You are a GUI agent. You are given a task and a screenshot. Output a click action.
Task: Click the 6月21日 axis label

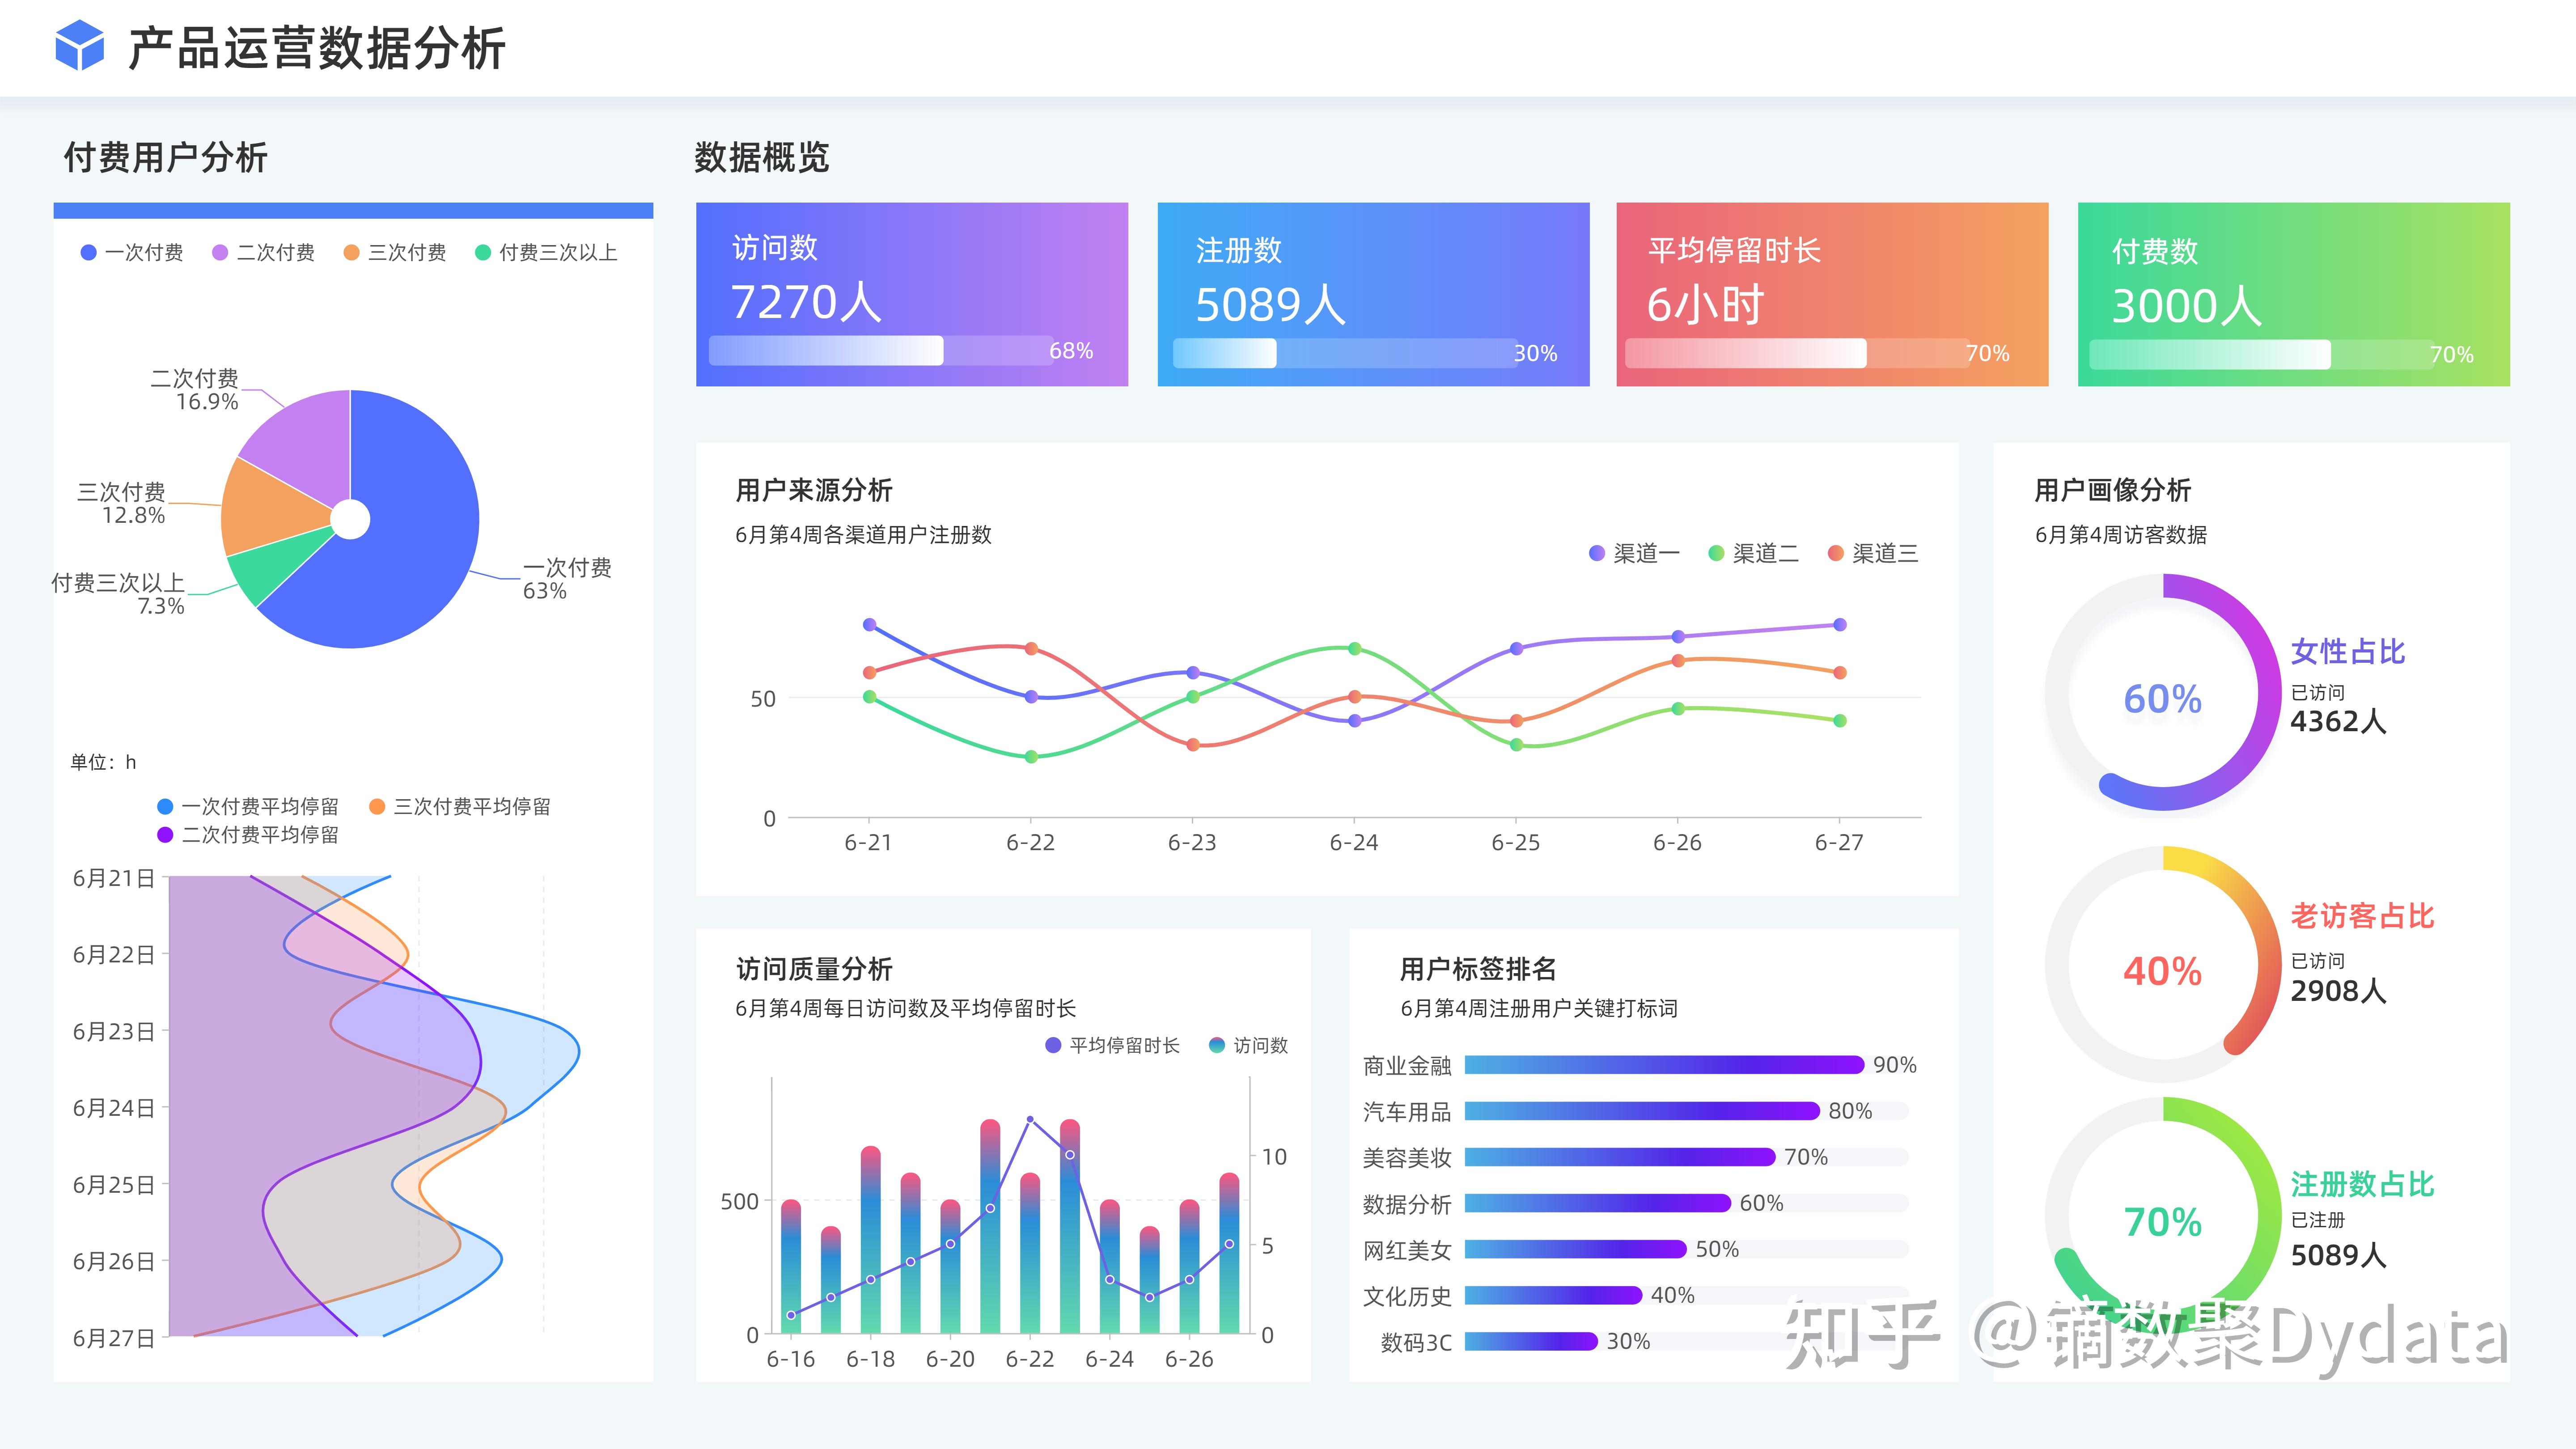(114, 878)
